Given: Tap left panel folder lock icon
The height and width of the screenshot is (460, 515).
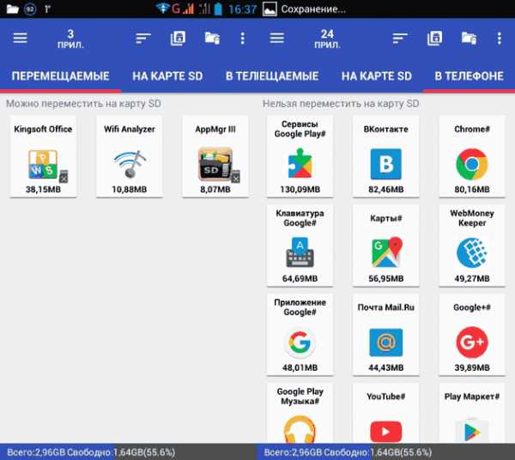Looking at the screenshot, I should [x=212, y=38].
